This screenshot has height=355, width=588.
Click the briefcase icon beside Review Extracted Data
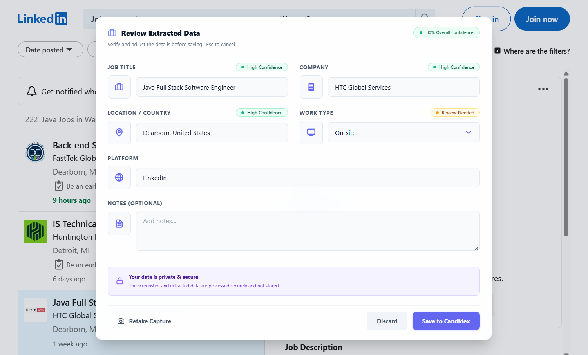click(112, 33)
